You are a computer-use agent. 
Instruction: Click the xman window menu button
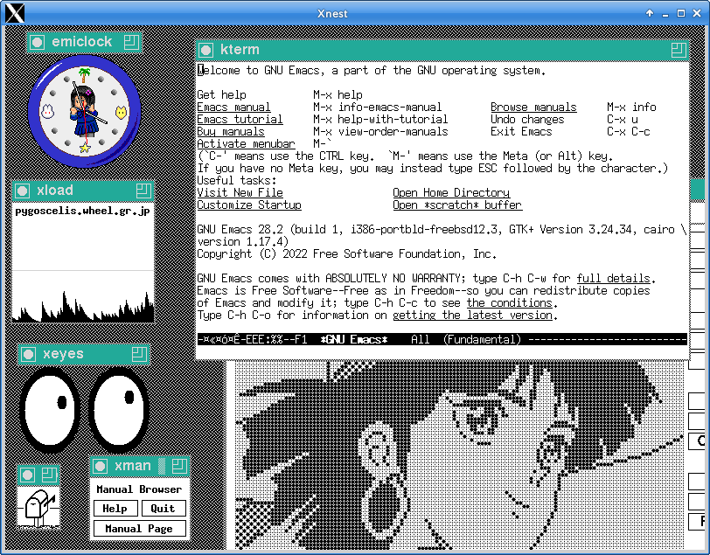tap(100, 466)
